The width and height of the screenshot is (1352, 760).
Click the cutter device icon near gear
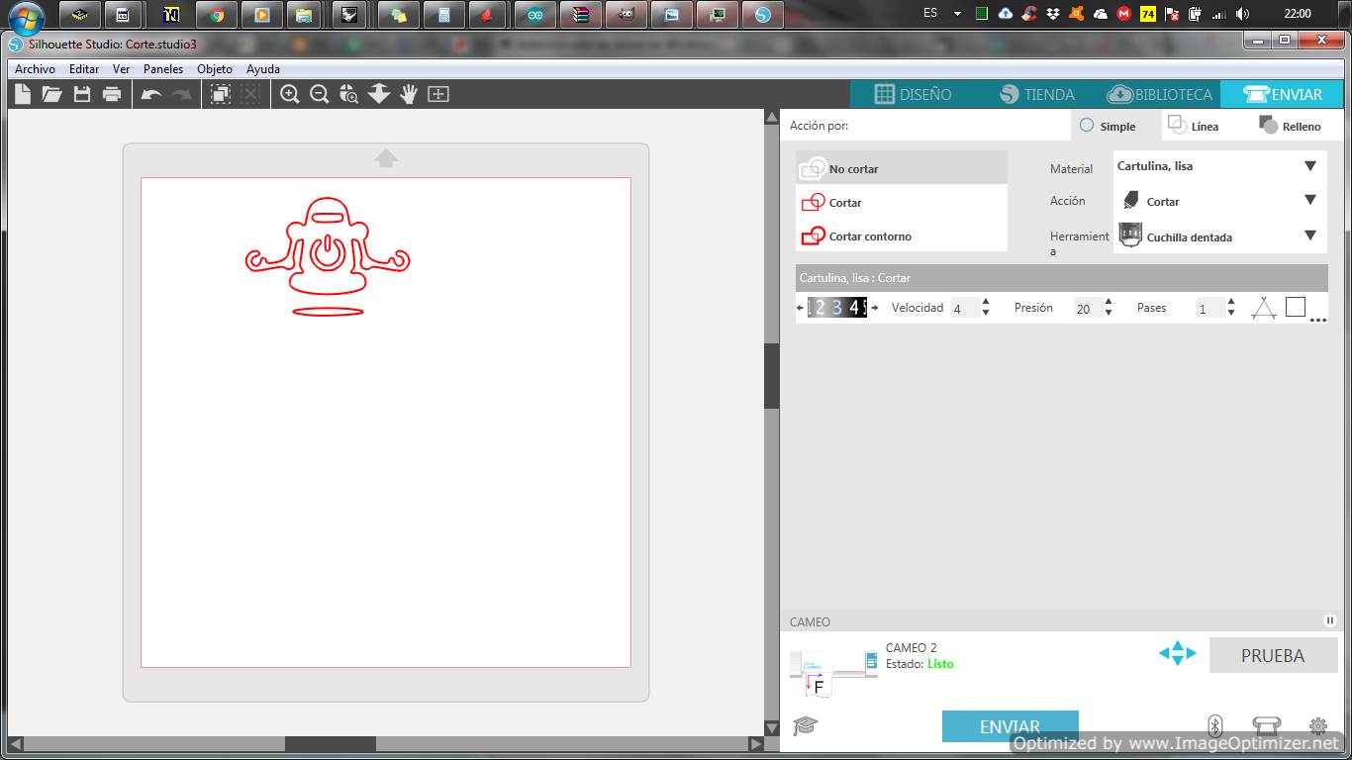coord(1267,726)
